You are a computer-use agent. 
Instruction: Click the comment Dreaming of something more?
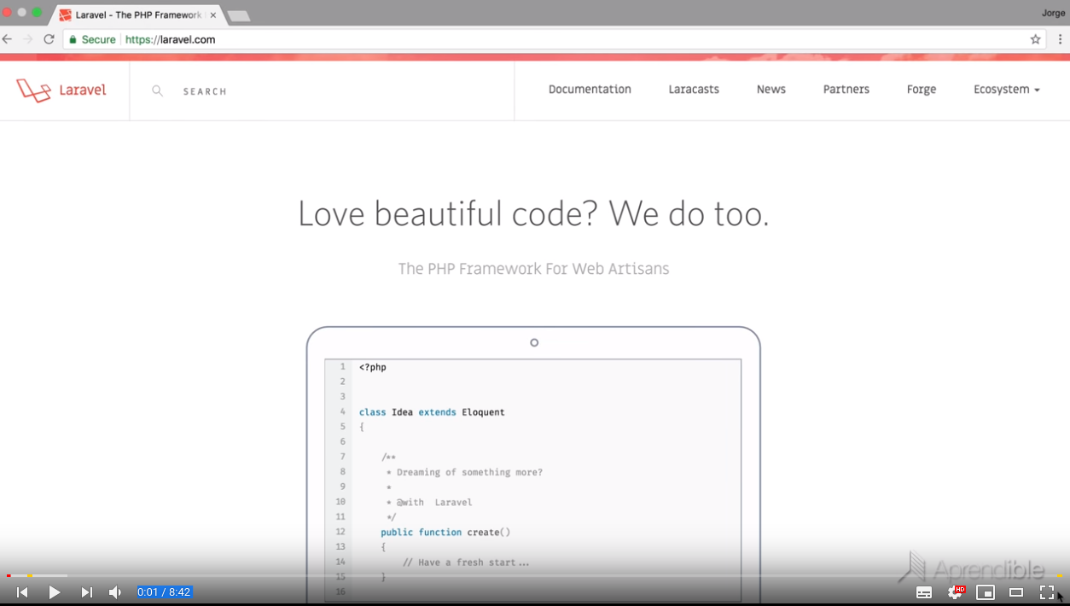(x=469, y=473)
